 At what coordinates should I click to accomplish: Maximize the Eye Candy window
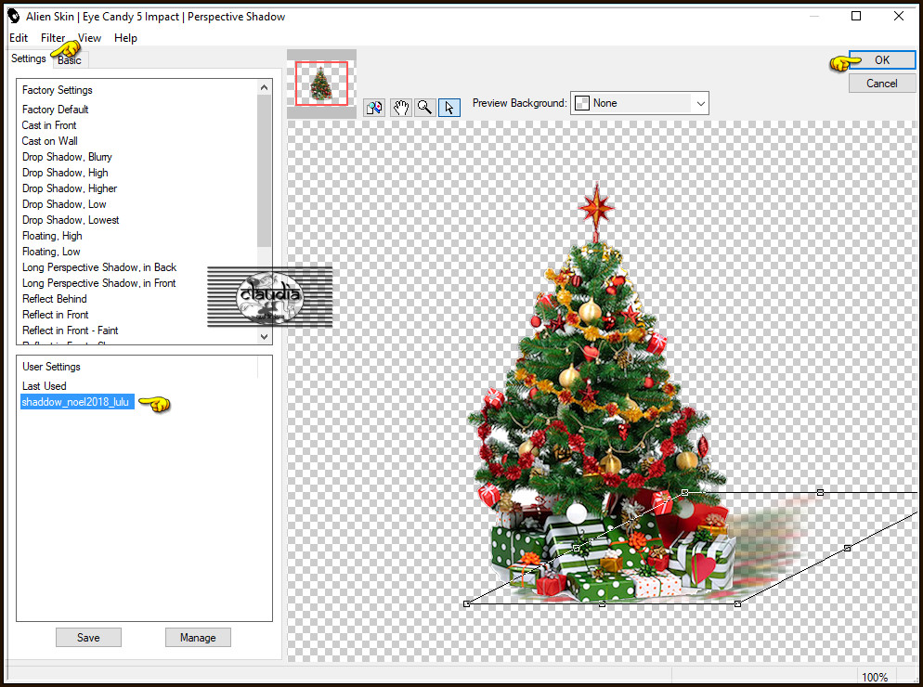tap(856, 17)
